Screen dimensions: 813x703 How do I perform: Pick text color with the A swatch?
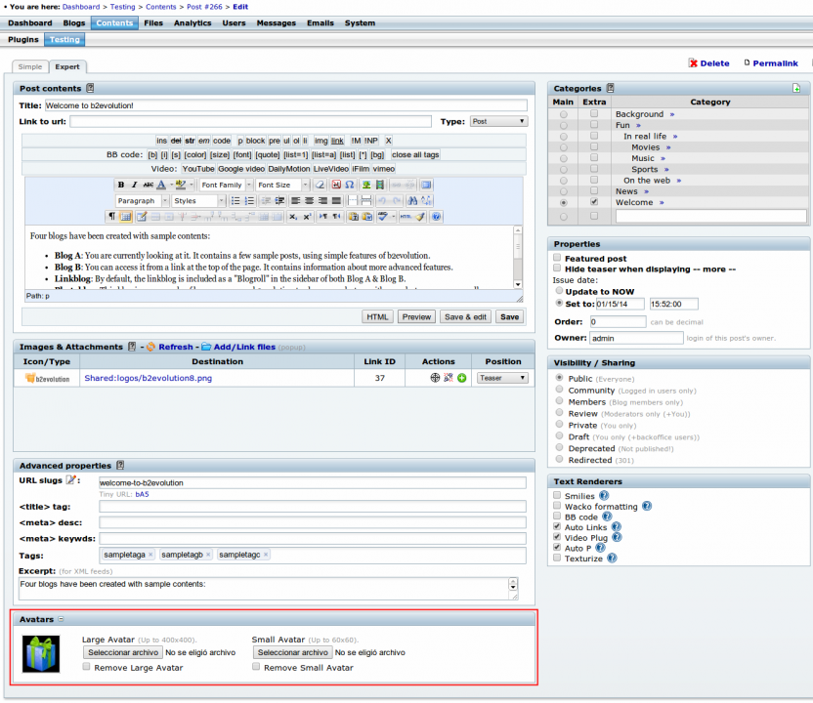161,185
